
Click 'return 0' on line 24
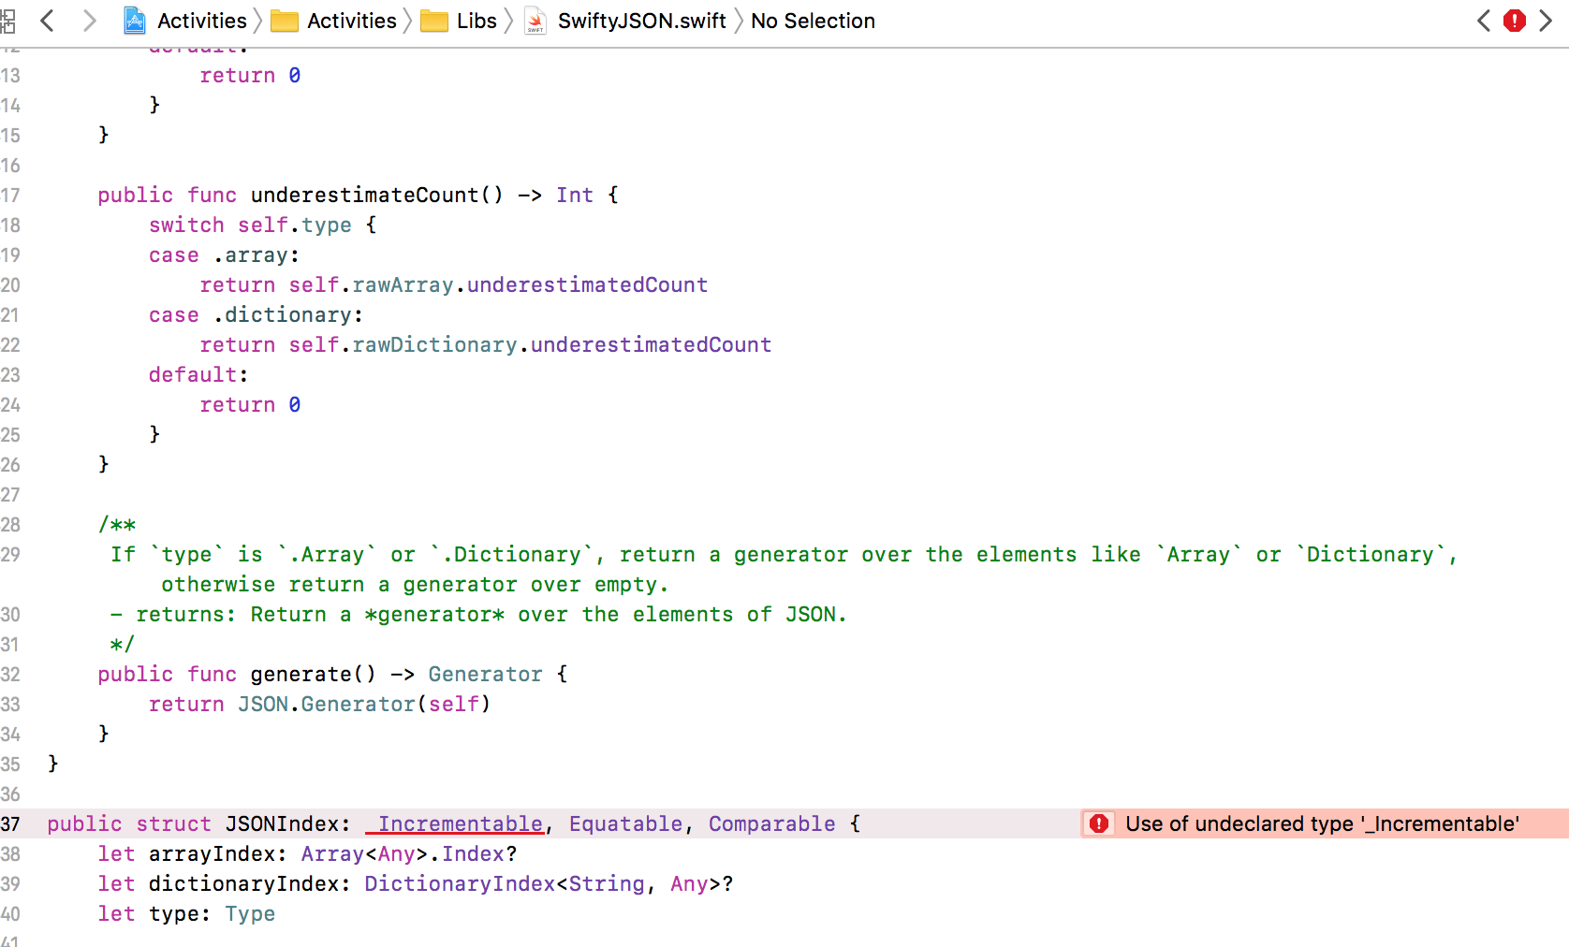click(250, 404)
